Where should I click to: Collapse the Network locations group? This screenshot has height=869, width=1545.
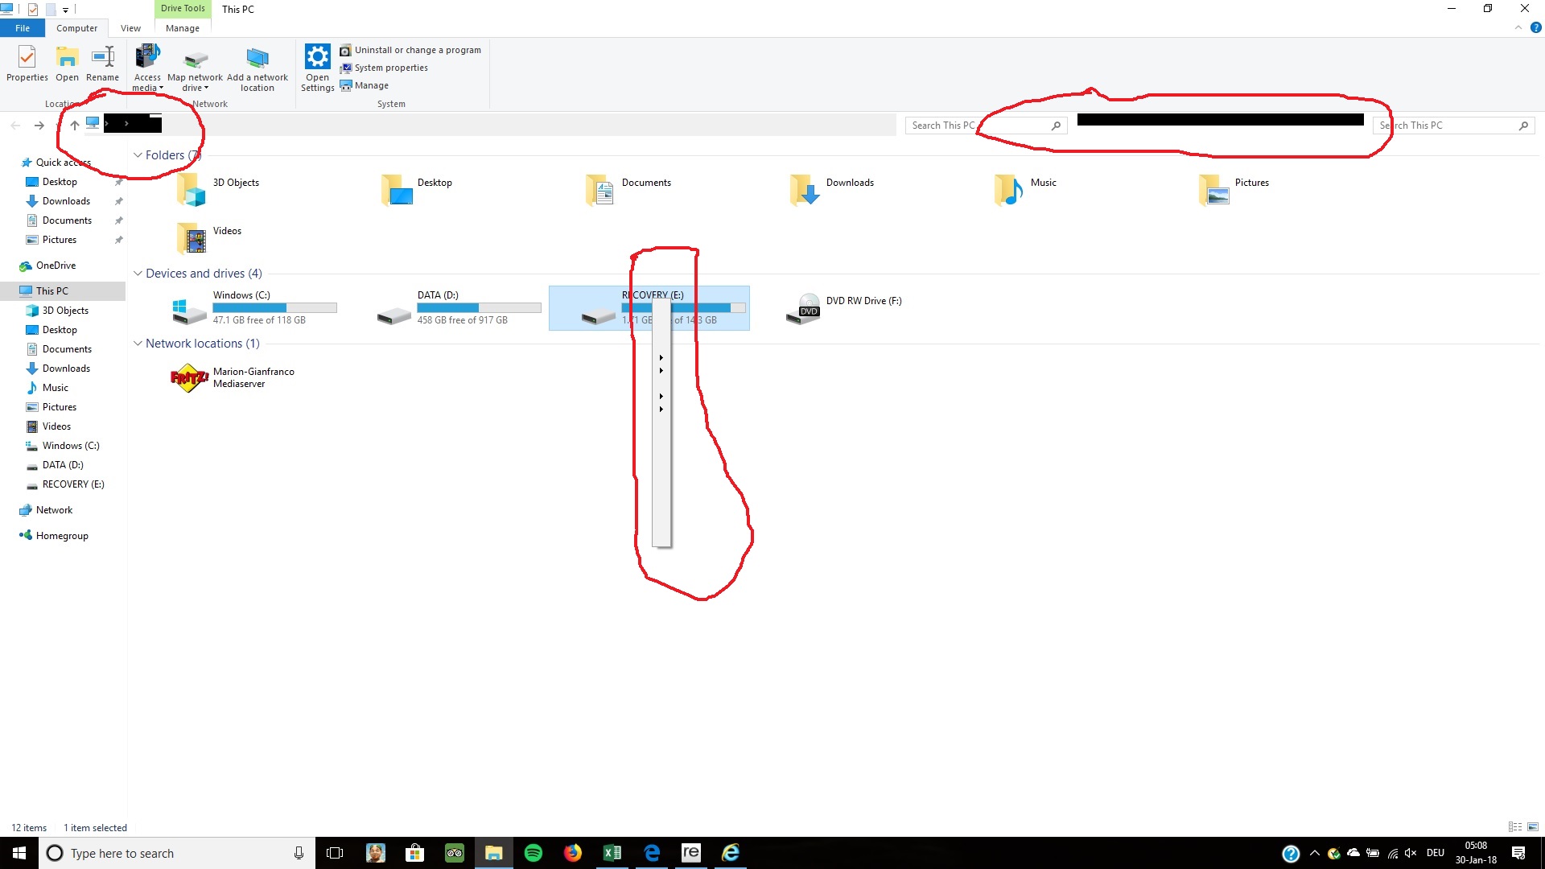click(x=138, y=344)
